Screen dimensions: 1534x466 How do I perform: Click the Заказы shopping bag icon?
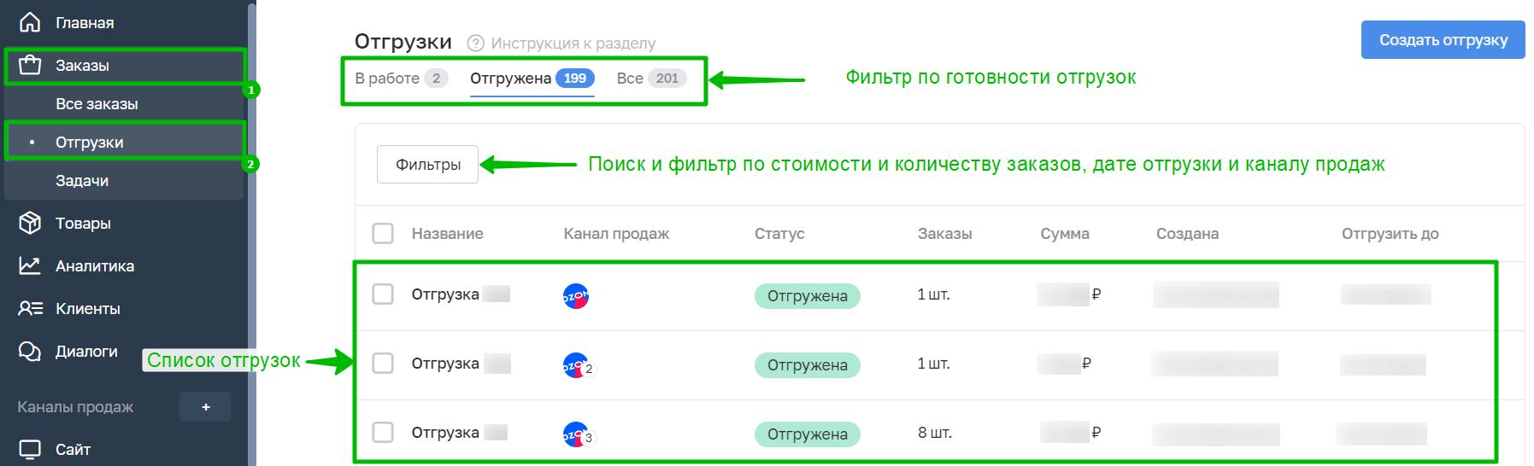coord(30,65)
